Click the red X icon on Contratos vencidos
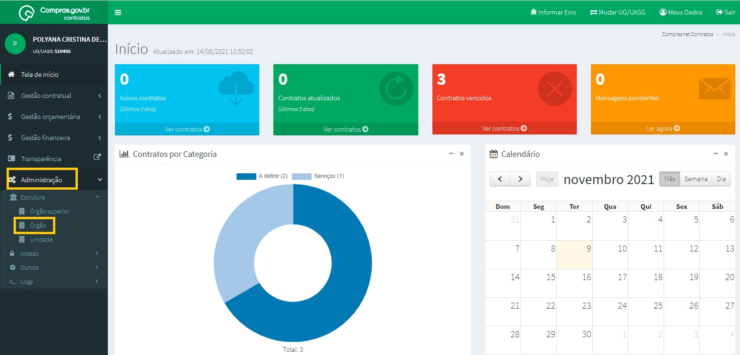740x355 pixels. coord(555,89)
